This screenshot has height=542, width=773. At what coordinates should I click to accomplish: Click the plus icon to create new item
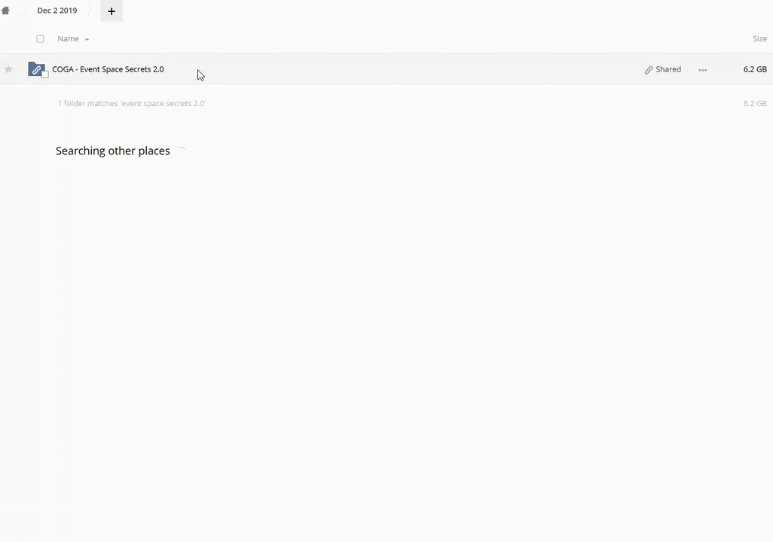point(112,11)
